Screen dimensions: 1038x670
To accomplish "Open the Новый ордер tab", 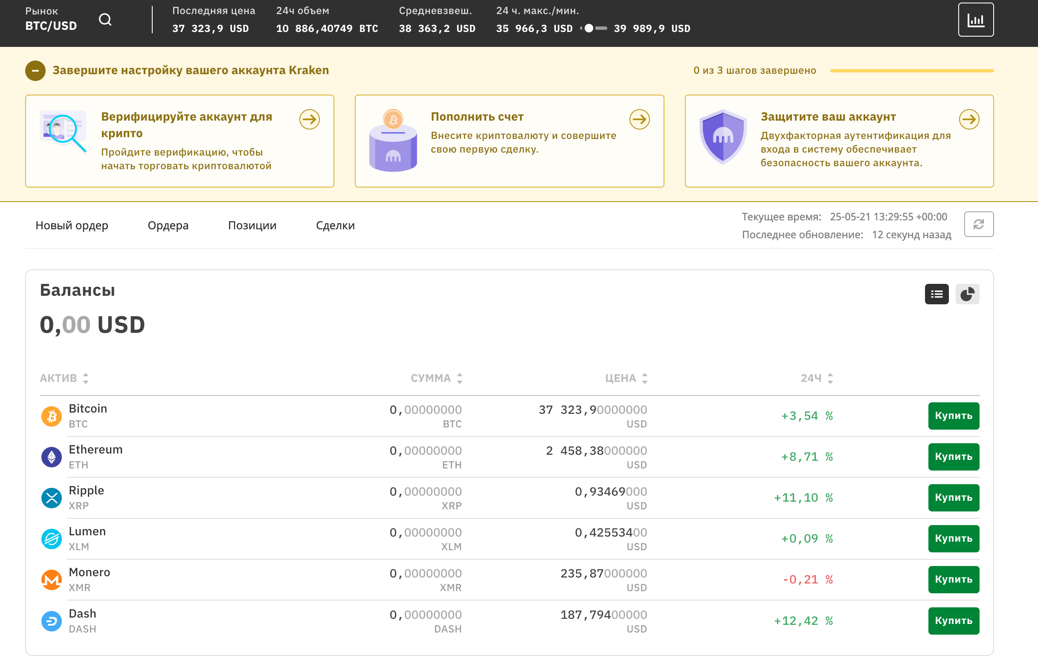I will pyautogui.click(x=72, y=225).
